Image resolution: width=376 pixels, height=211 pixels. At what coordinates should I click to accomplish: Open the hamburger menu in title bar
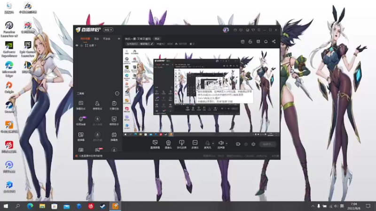tap(259, 30)
